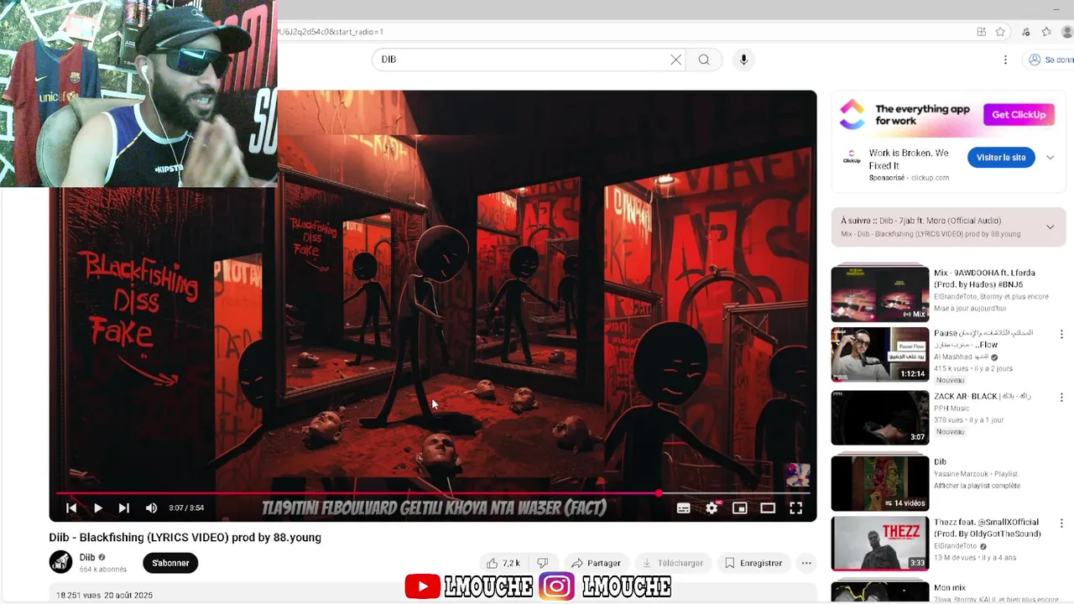The height and width of the screenshot is (604, 1074).
Task: Start voice search with the microphone
Action: point(743,60)
